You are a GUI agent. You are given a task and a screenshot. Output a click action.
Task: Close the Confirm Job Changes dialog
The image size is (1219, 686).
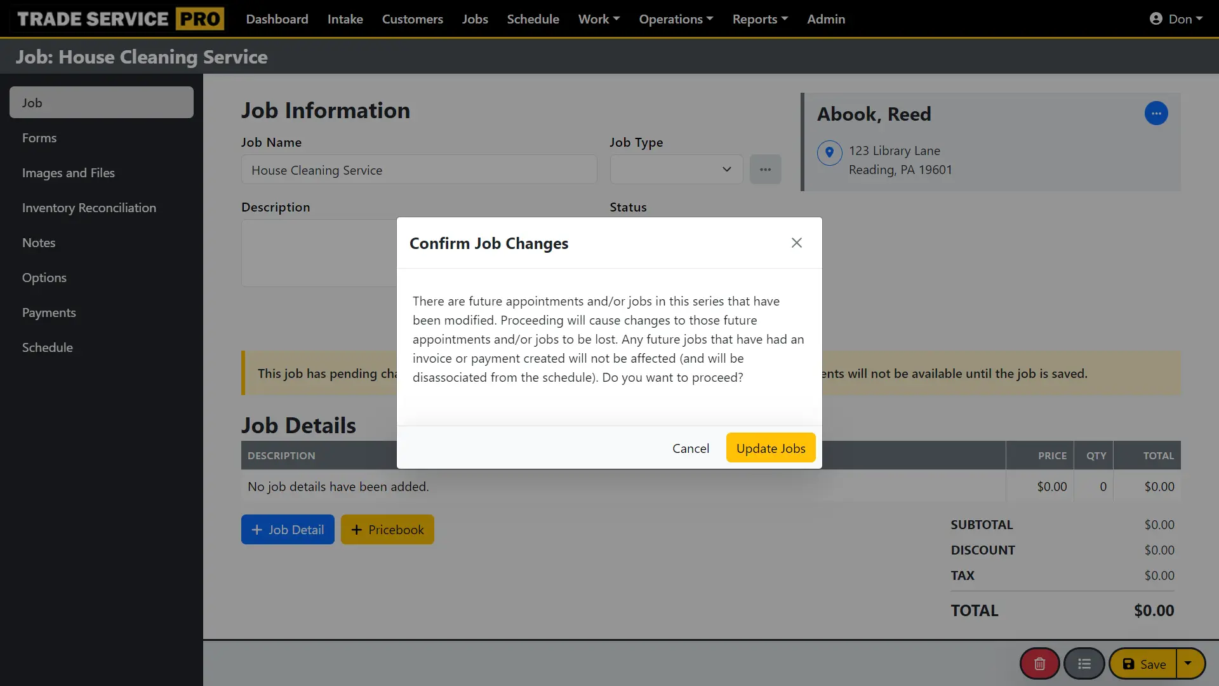796,243
